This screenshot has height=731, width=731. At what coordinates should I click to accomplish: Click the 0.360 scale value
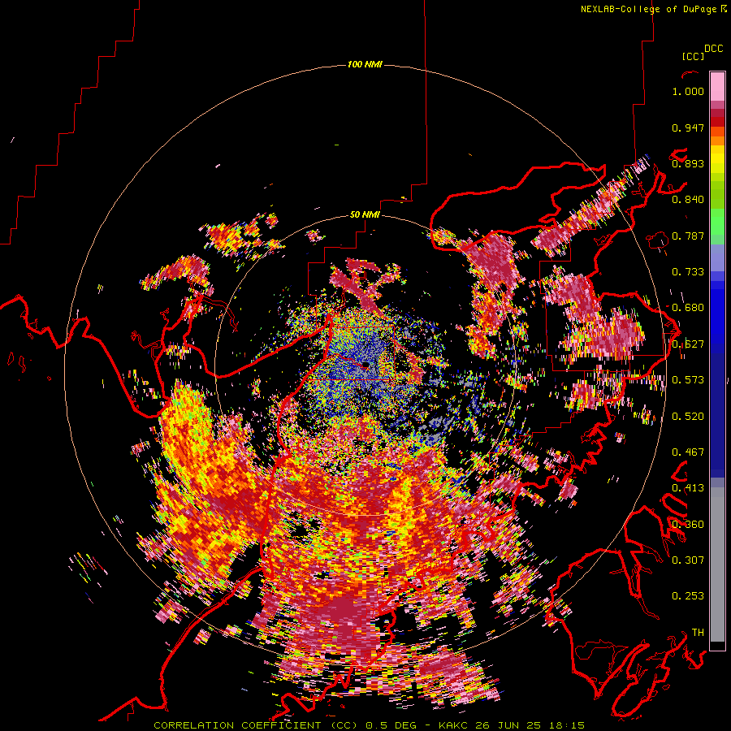(x=688, y=525)
